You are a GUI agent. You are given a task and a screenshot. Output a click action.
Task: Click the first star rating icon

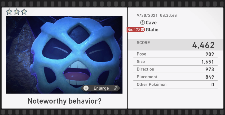[x=9, y=12]
